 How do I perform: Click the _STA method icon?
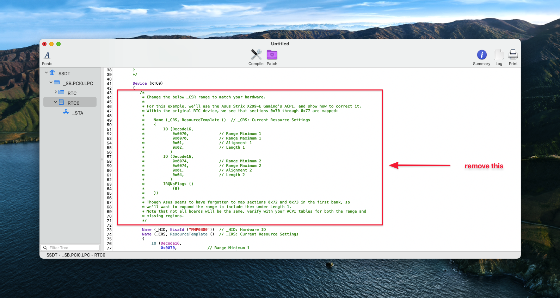coord(66,112)
